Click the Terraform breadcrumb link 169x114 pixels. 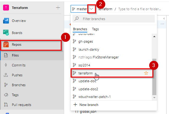tap(105, 9)
